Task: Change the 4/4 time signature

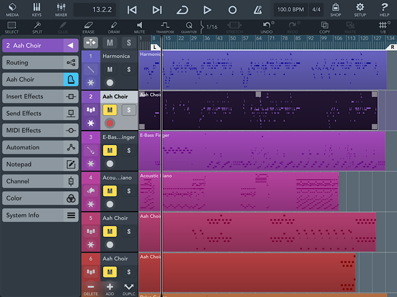Action: [316, 10]
